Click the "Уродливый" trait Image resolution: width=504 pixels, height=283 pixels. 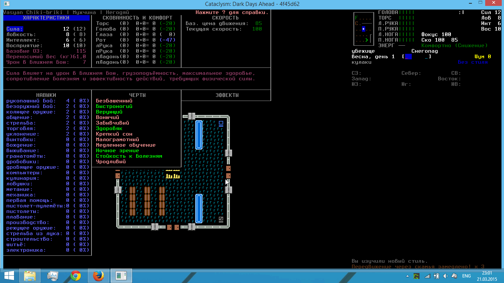click(x=111, y=161)
